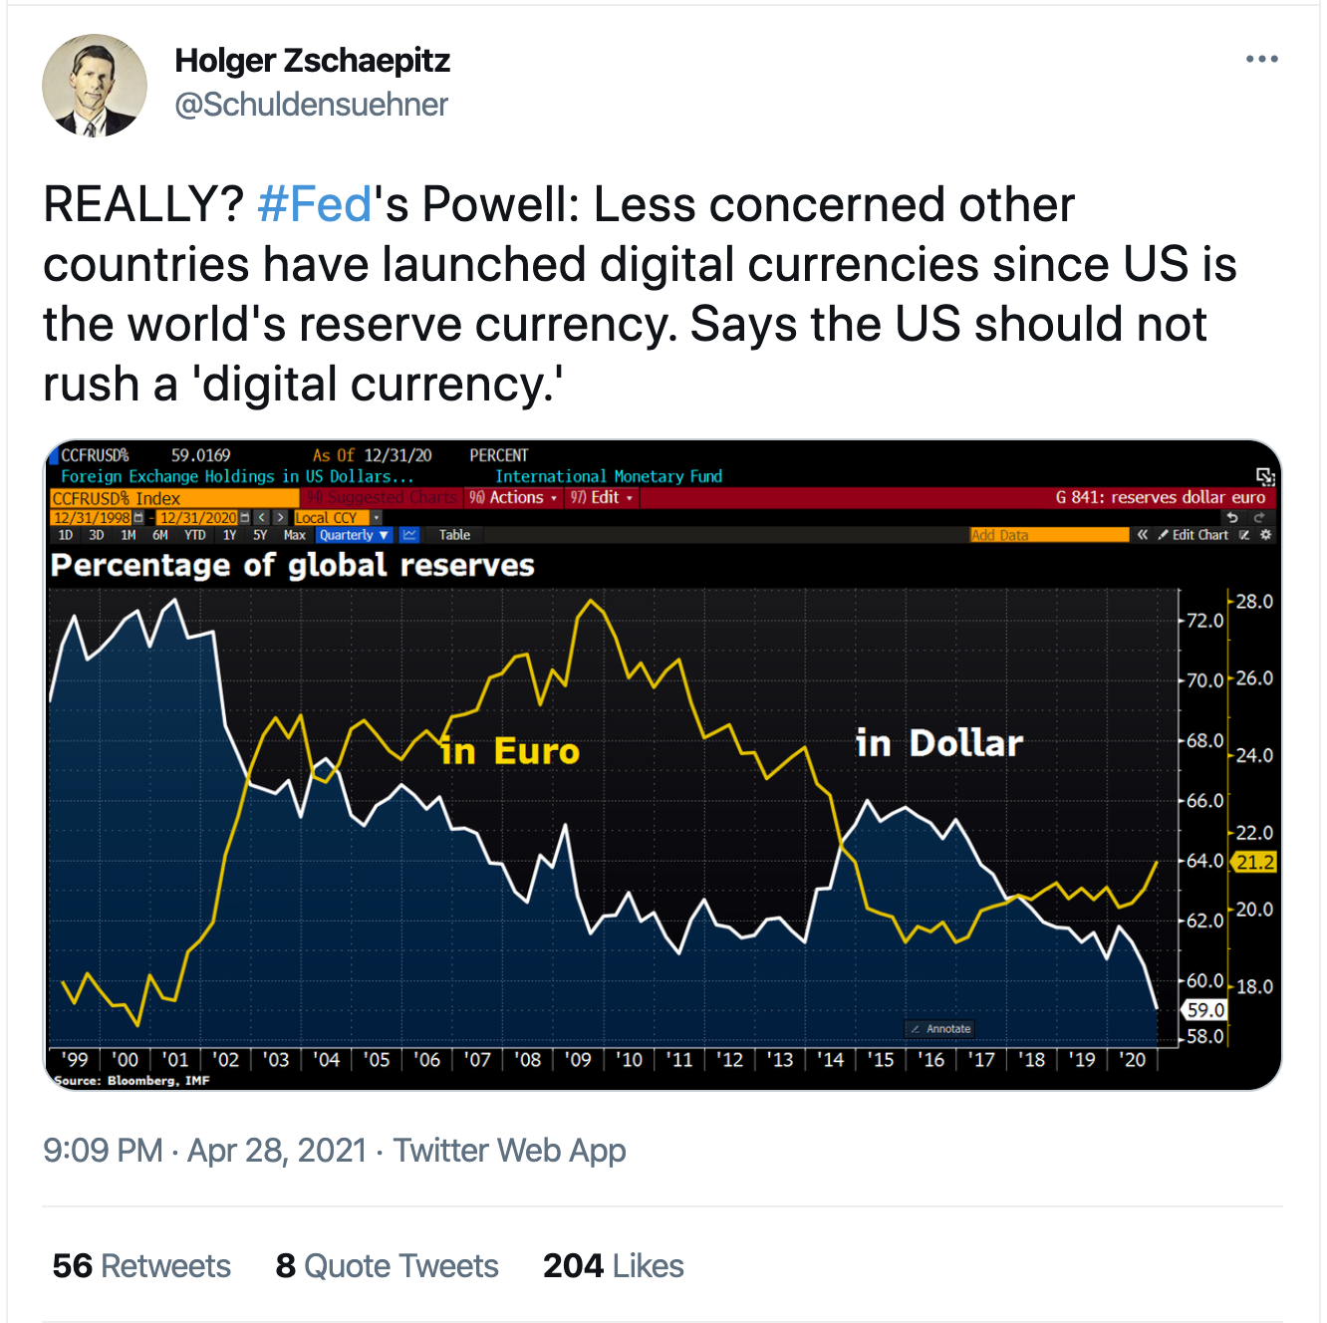Viewport: 1327px width, 1323px height.
Task: Open the start date calendar icon
Action: (x=138, y=517)
